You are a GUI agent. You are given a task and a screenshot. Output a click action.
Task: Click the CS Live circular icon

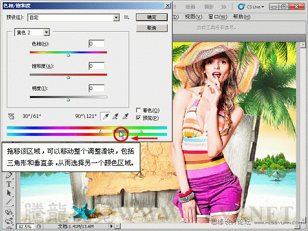pos(241,7)
